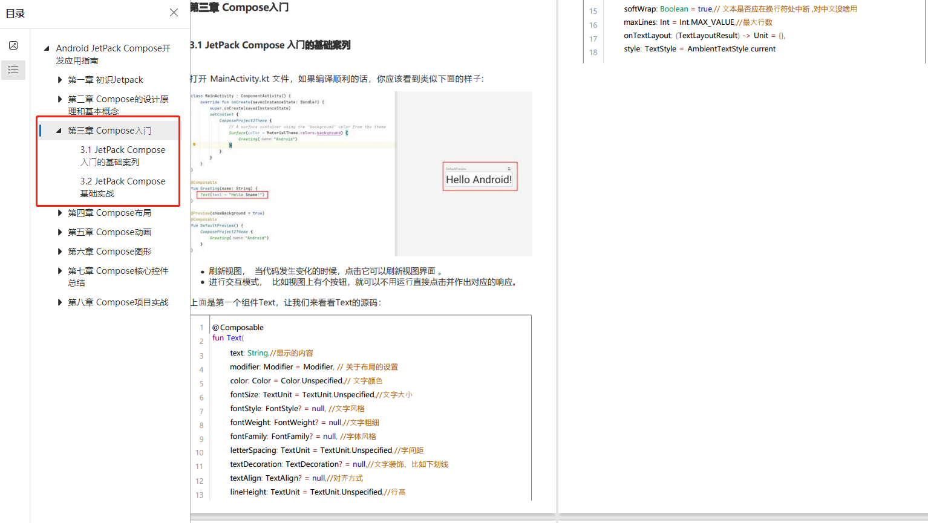928x523 pixels.
Task: Click the lineHeight: TextUnit code line
Action: pyautogui.click(x=318, y=492)
